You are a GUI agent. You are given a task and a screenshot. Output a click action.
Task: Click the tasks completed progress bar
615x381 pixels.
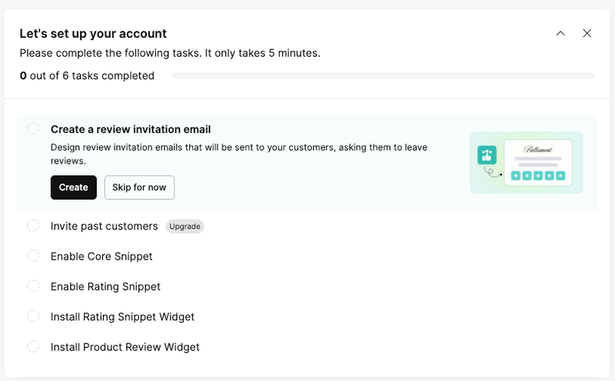(383, 75)
